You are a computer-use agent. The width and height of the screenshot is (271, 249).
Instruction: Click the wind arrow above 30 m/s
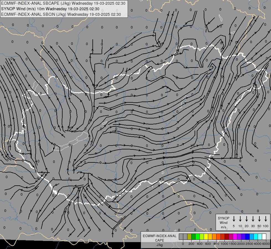pos(253,219)
